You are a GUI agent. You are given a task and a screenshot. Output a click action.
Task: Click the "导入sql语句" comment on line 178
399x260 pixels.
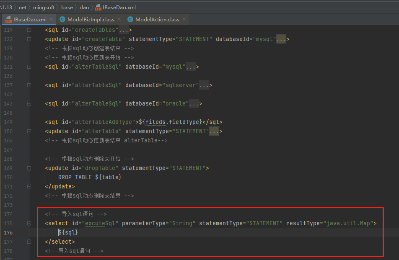(74, 251)
